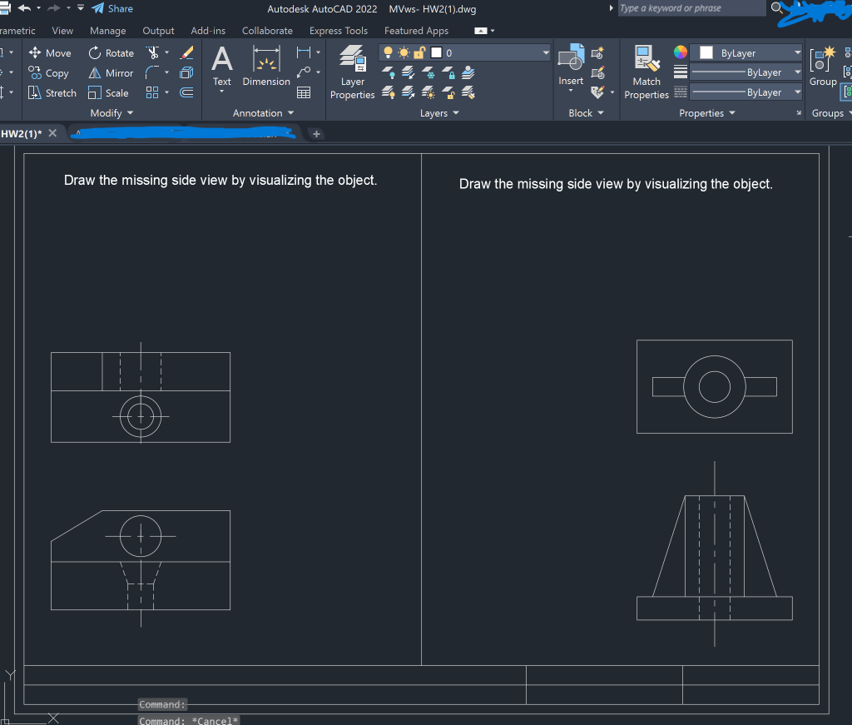Open the ByLayer object color dropdown

tap(797, 53)
